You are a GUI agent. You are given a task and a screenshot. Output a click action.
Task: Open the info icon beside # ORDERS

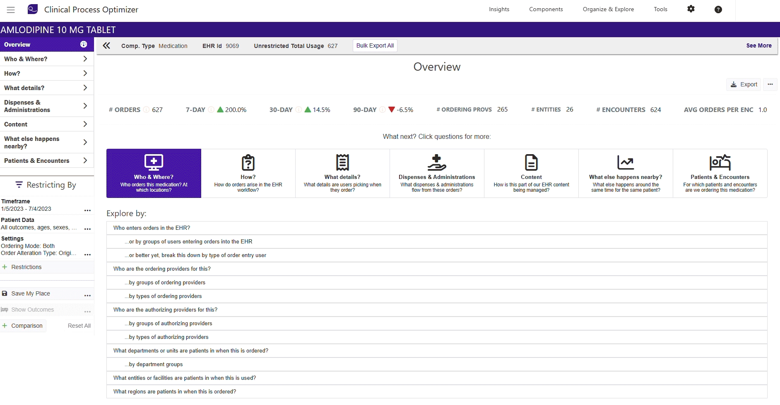coord(146,110)
